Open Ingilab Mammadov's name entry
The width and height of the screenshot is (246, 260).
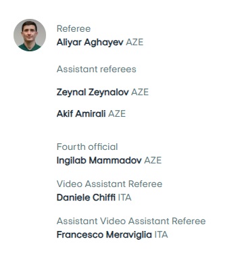point(99,161)
